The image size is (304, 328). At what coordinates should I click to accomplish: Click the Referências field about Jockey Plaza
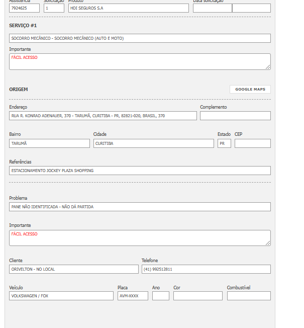[x=140, y=171]
